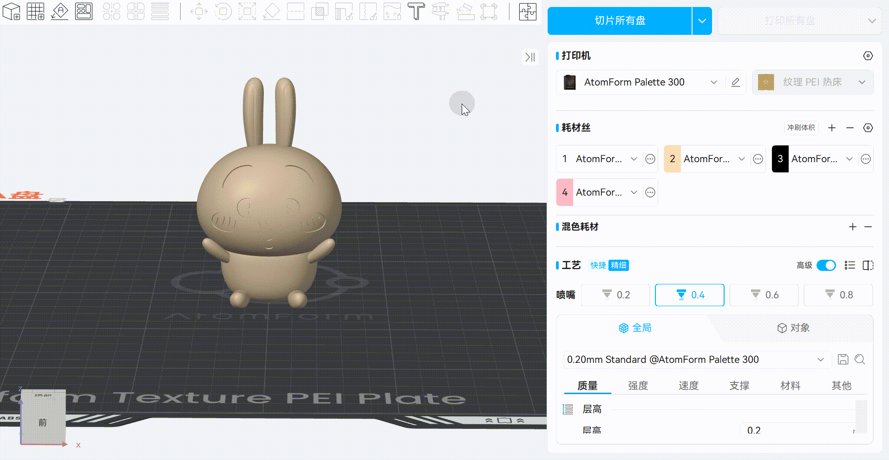Image resolution: width=889 pixels, height=460 pixels.
Task: Switch to the 强度 strength tab
Action: [638, 386]
